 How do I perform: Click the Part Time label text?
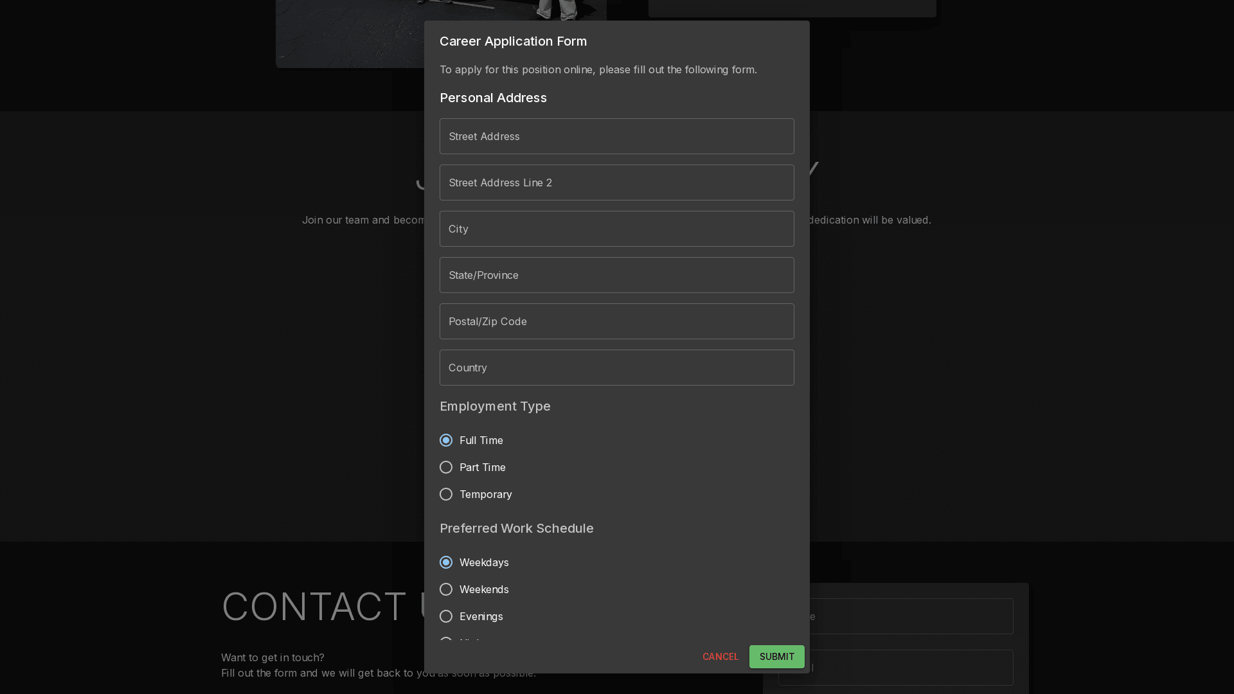pos(482,467)
